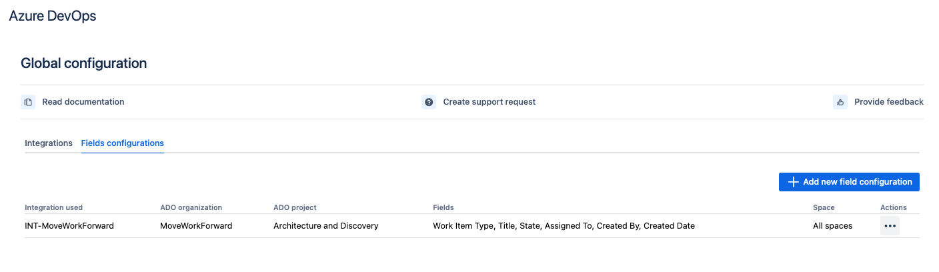Open the three-dot Actions menu for INT-MoveWorkForward
939x272 pixels.
click(890, 226)
